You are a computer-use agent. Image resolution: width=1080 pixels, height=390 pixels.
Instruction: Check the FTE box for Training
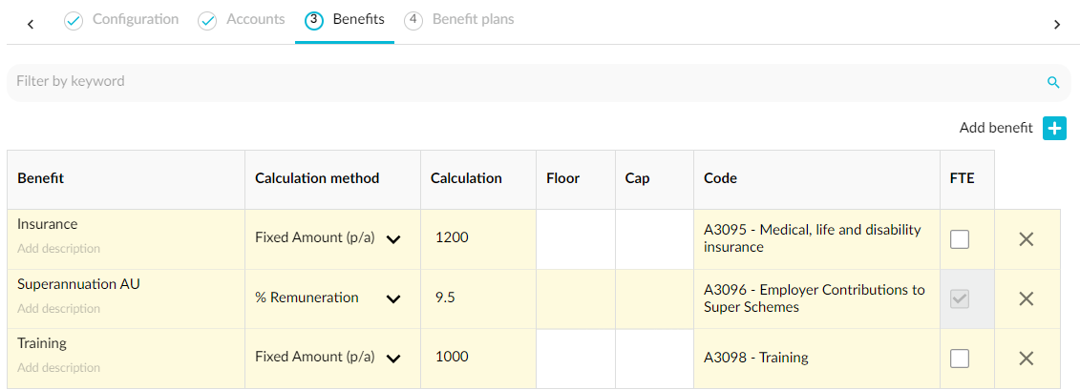pyautogui.click(x=960, y=359)
